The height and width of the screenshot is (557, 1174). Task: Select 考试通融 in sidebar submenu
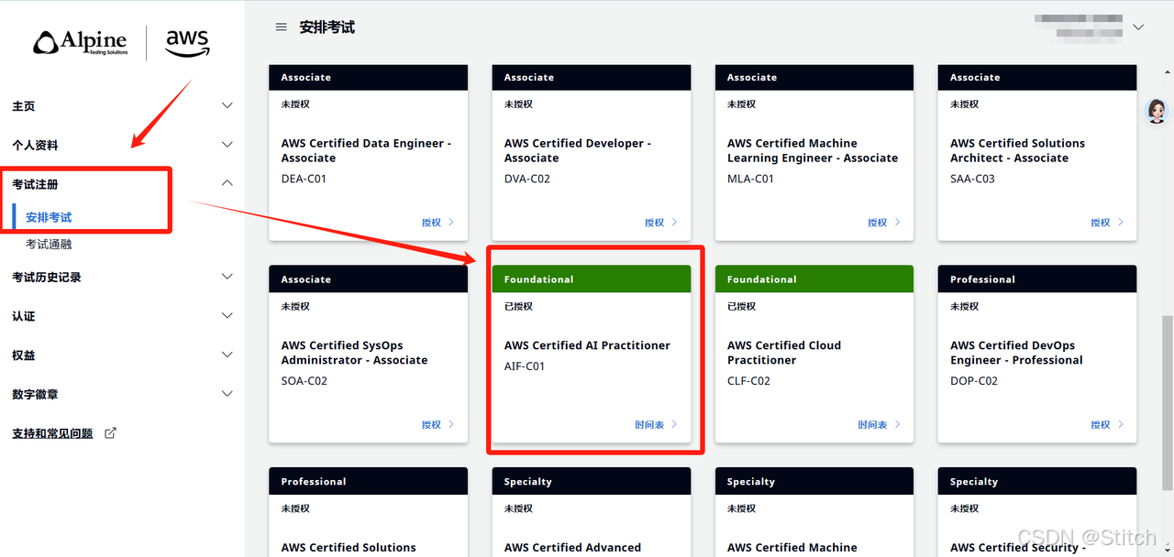49,245
